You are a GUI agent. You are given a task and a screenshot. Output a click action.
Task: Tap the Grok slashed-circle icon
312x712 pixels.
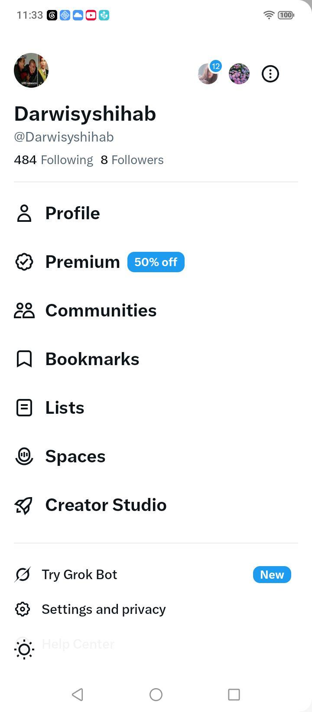23,574
